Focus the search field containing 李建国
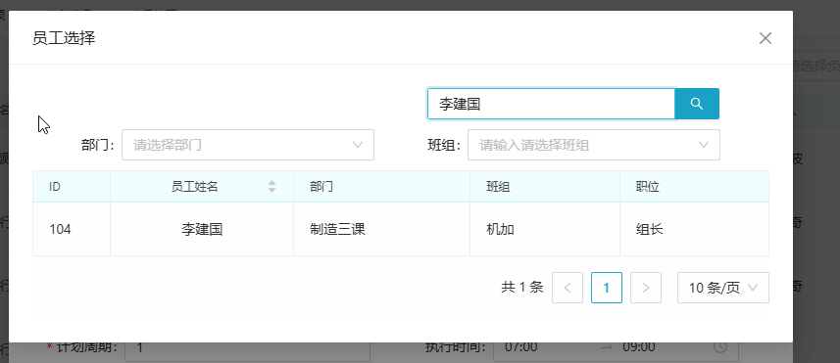Viewport: 840px width, 363px height. click(x=551, y=104)
